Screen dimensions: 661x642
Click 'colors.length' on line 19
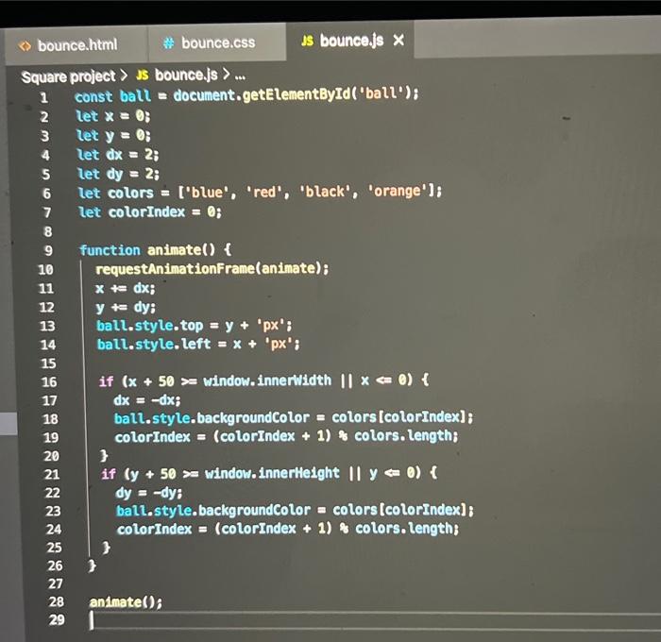pyautogui.click(x=404, y=435)
